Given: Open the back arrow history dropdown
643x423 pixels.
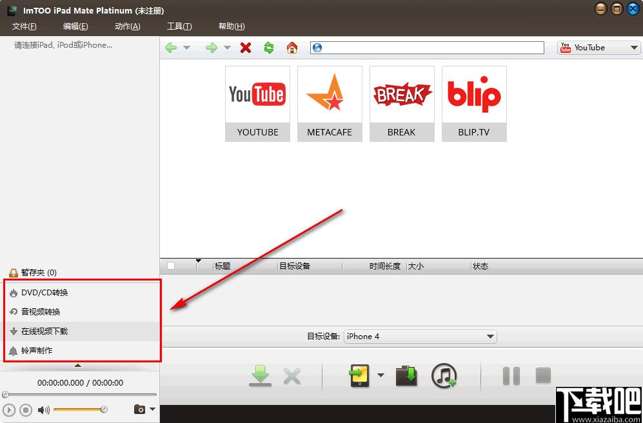Looking at the screenshot, I should coord(186,48).
